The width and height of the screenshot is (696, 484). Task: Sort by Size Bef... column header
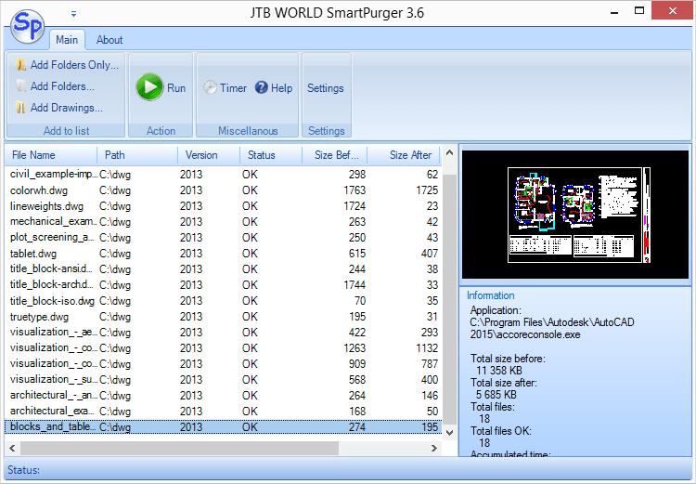[x=335, y=155]
